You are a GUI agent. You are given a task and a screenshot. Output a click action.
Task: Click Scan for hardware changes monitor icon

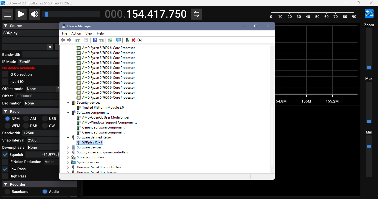tap(118, 40)
